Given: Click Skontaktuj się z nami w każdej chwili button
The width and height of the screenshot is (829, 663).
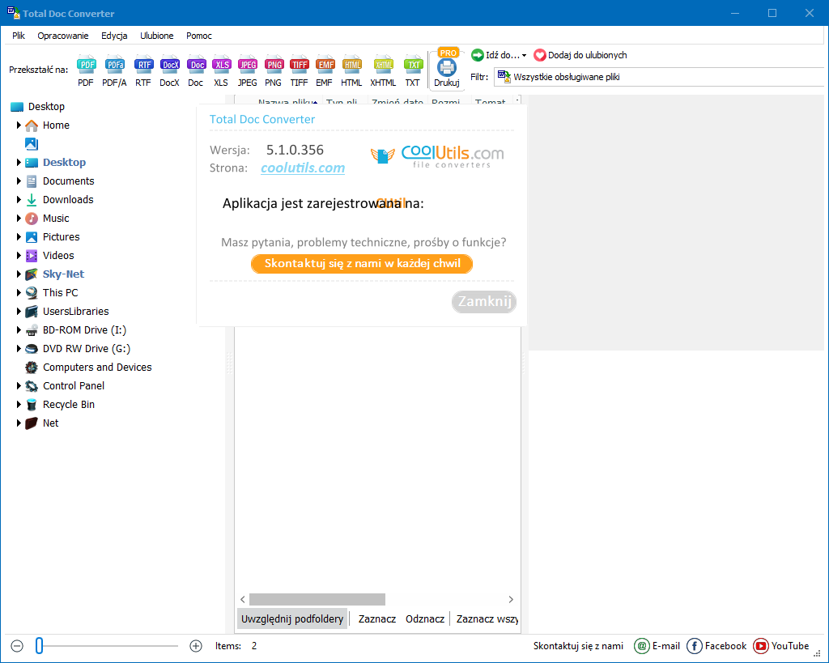Looking at the screenshot, I should tap(362, 263).
